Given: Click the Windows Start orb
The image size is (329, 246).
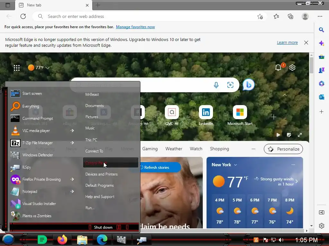Looking at the screenshot, I should pyautogui.click(x=8, y=240).
